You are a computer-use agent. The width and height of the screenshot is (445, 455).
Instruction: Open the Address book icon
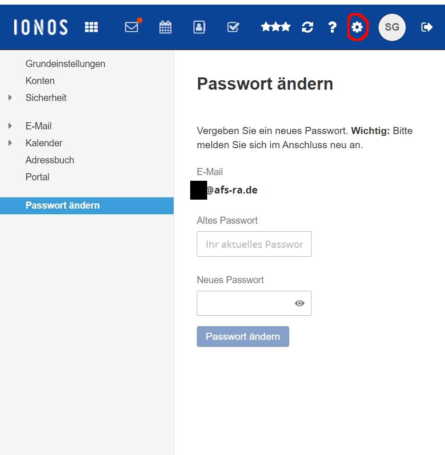pos(199,27)
